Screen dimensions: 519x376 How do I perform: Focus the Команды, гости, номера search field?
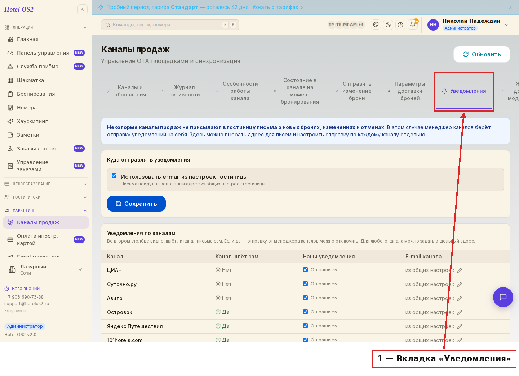[x=170, y=25]
